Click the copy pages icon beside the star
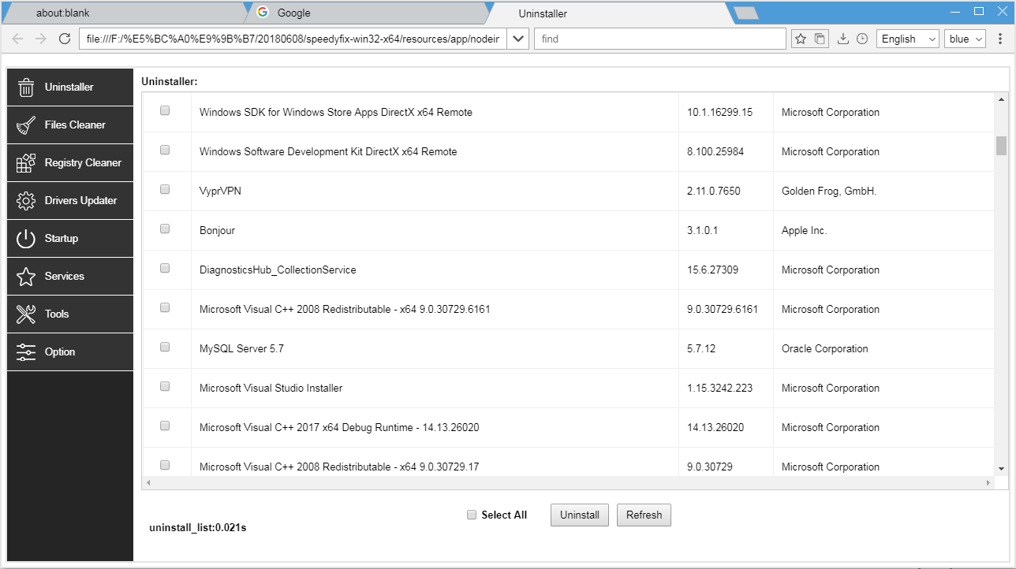 820,39
